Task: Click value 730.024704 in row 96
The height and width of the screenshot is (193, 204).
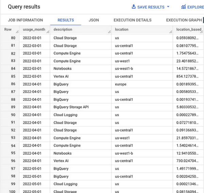Action: click(187, 161)
